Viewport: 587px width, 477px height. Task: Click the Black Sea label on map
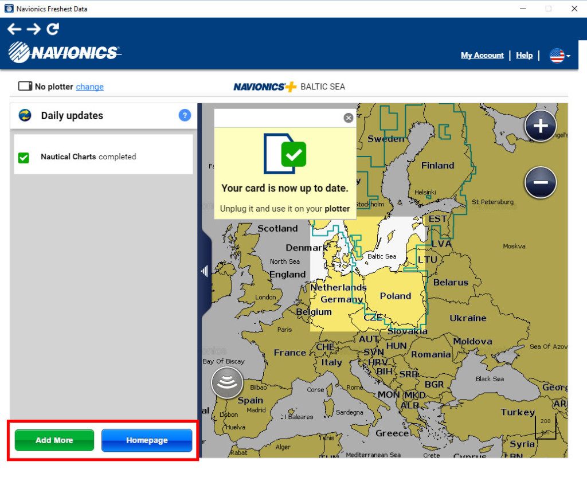(490, 379)
